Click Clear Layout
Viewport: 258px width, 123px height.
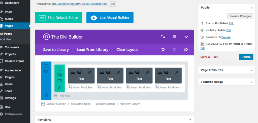pos(127,50)
